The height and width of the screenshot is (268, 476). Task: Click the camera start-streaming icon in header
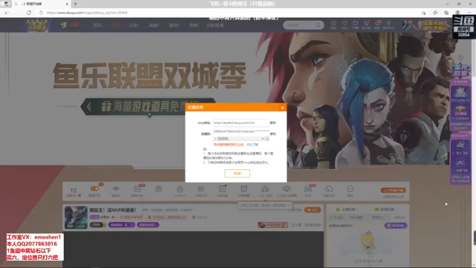pyautogui.click(x=355, y=24)
